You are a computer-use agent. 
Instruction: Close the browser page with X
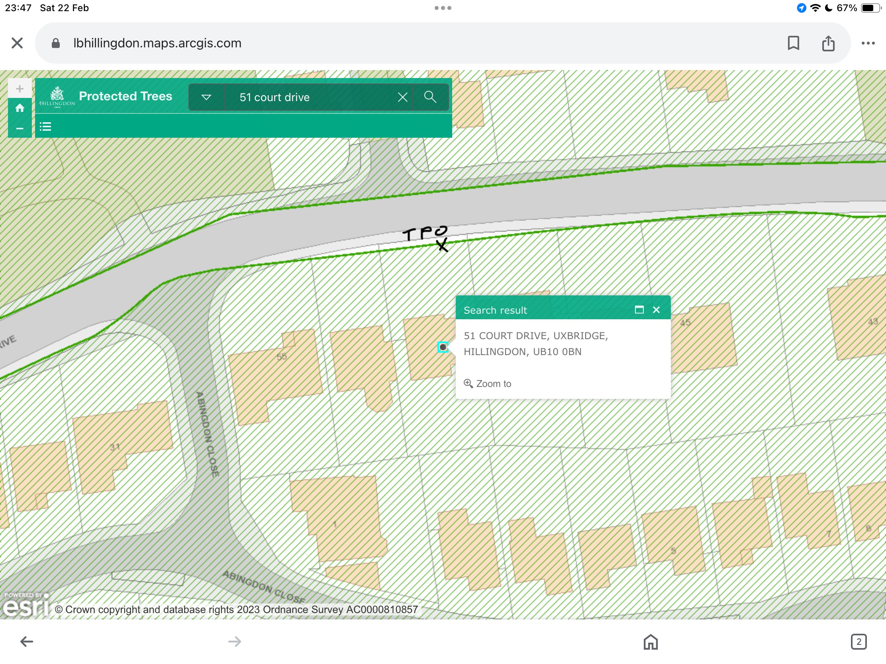[x=17, y=43]
